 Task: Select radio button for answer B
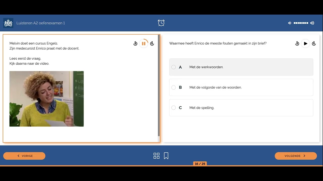[174, 87]
